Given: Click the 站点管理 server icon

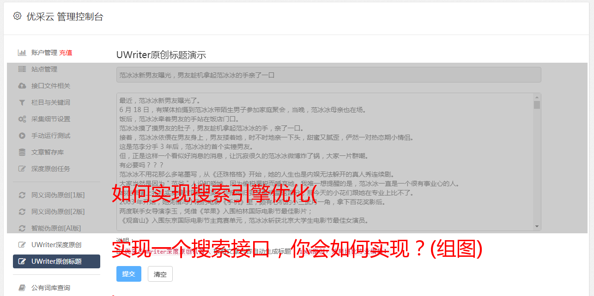Looking at the screenshot, I should (22, 69).
